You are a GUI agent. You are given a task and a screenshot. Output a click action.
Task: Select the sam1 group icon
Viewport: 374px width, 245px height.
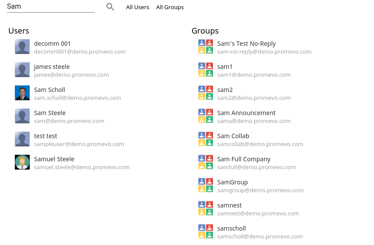pos(206,70)
